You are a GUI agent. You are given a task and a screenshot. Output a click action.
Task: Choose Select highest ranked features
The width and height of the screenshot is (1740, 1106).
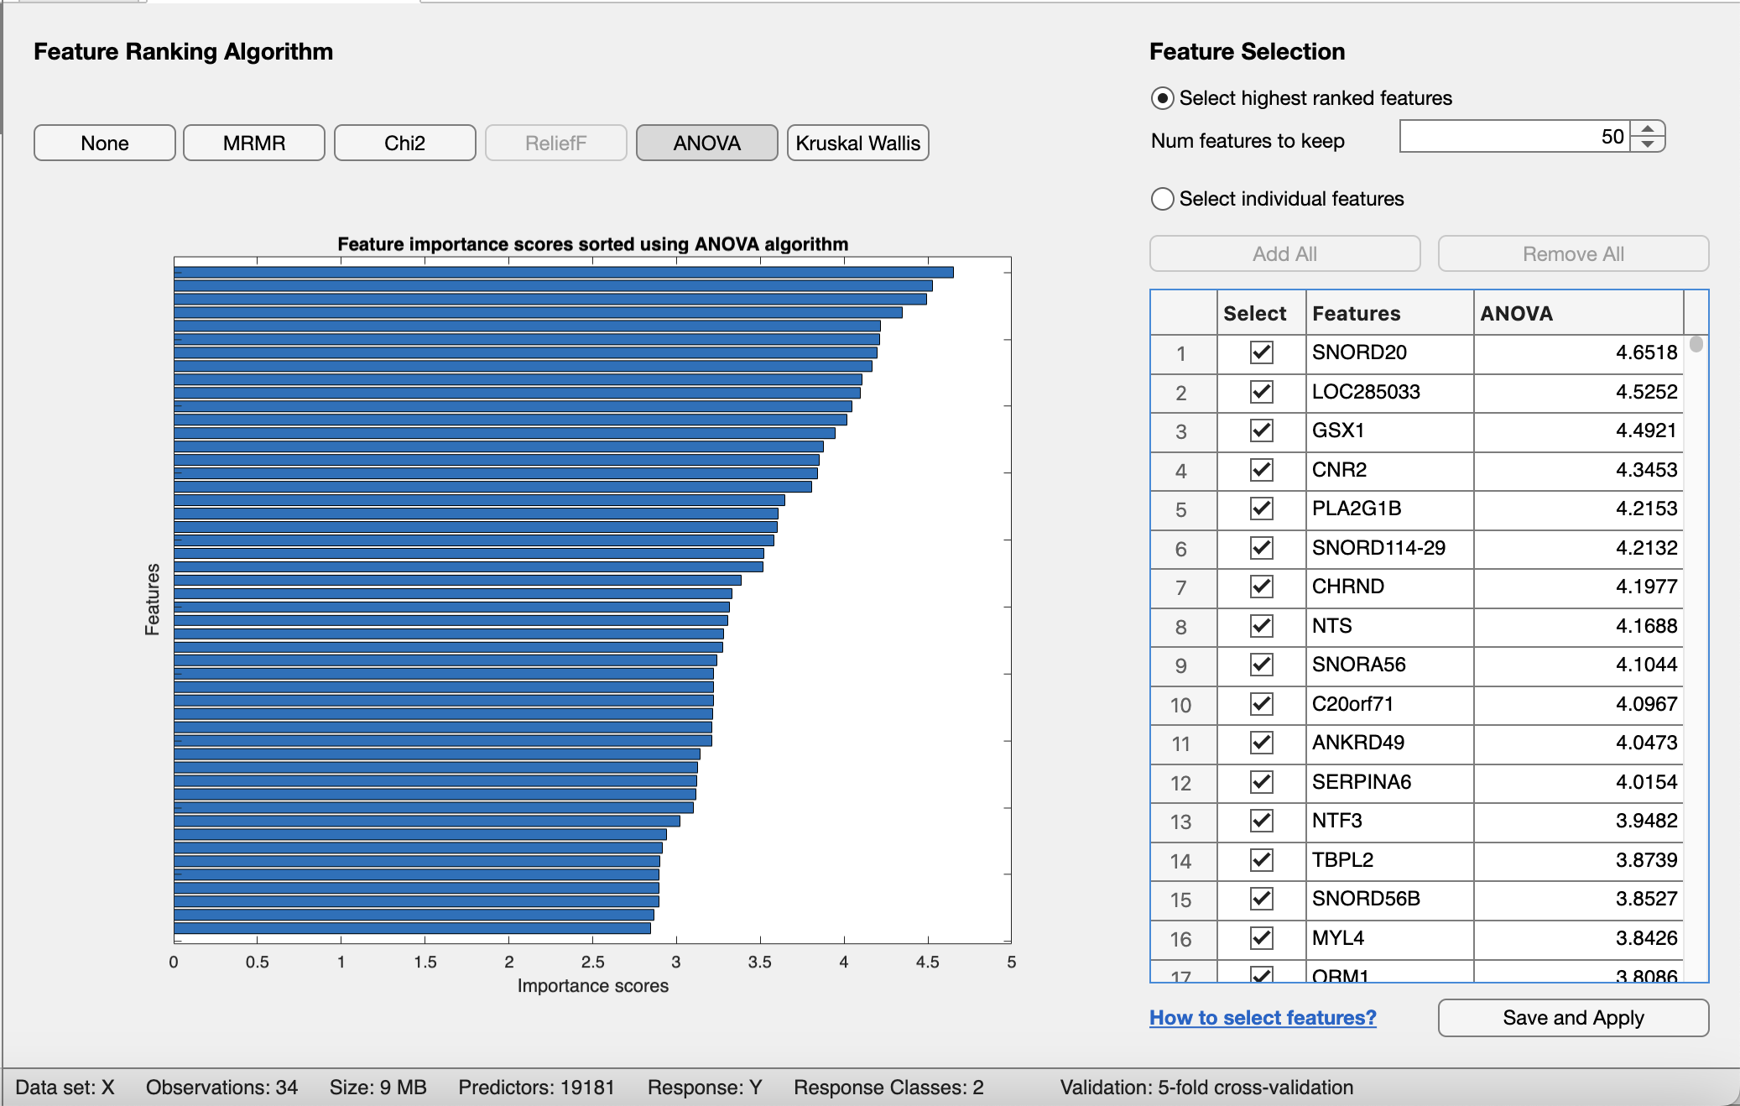[1162, 98]
